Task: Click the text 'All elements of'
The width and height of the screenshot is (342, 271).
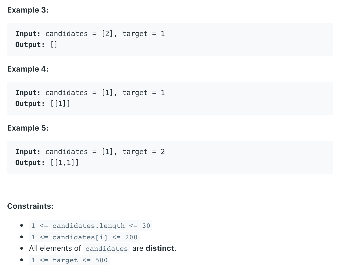Action: tap(55, 248)
